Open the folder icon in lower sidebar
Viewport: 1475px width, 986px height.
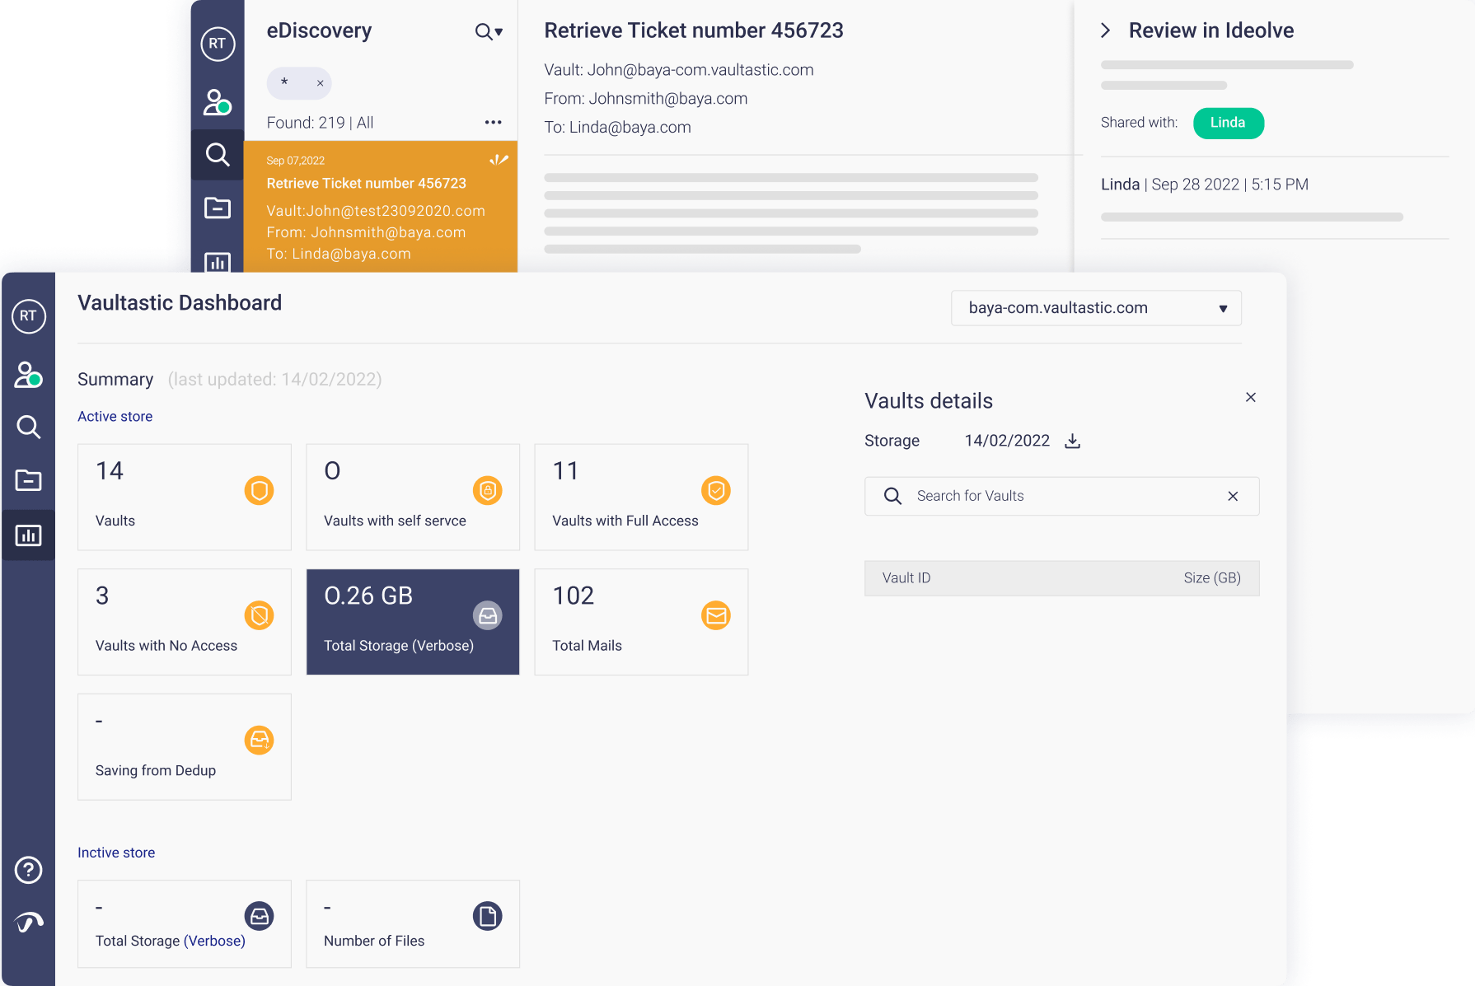29,480
